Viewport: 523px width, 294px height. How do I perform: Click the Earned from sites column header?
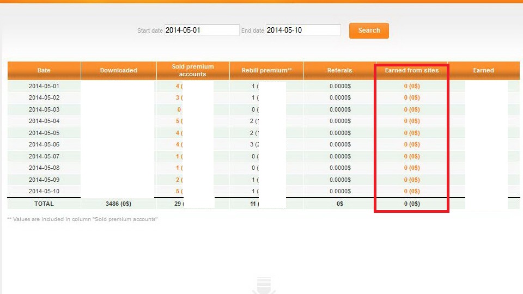click(x=411, y=70)
